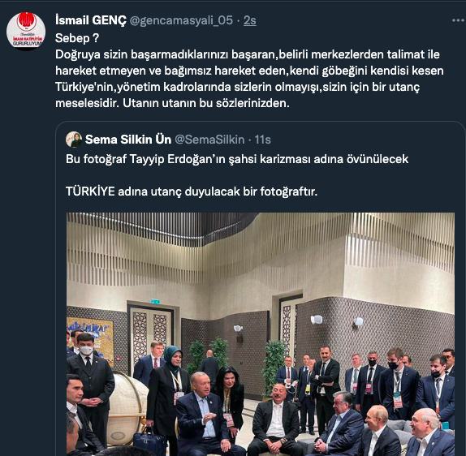Open İsmail GENÇ's round profile avatar
Screen dimensions: 466x456
coord(26,31)
